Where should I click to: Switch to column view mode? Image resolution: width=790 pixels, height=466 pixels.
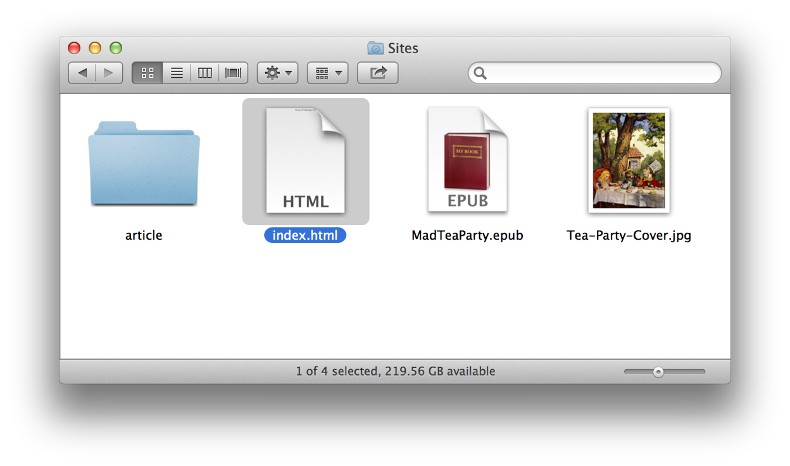pos(204,73)
